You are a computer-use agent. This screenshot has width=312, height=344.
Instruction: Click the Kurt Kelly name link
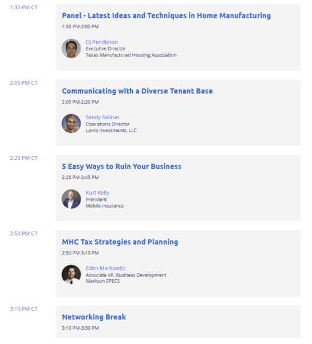[97, 193]
